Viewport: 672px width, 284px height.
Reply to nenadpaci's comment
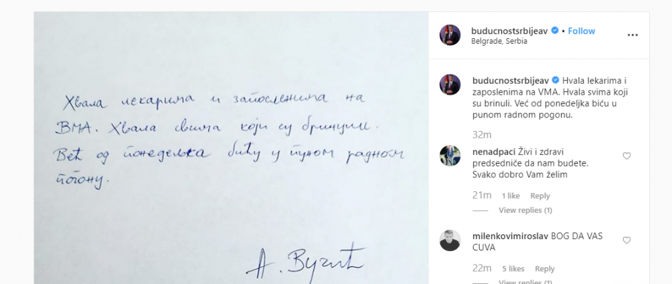pos(540,196)
